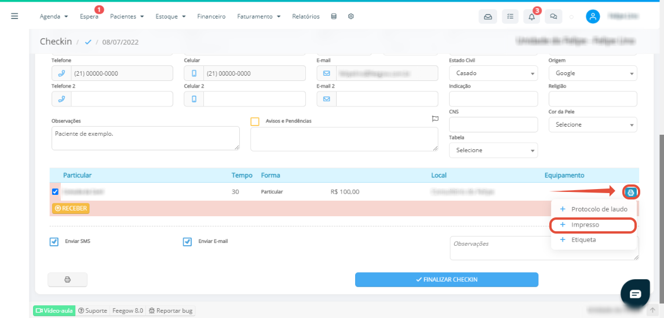Open the chat messages icon

tap(553, 16)
